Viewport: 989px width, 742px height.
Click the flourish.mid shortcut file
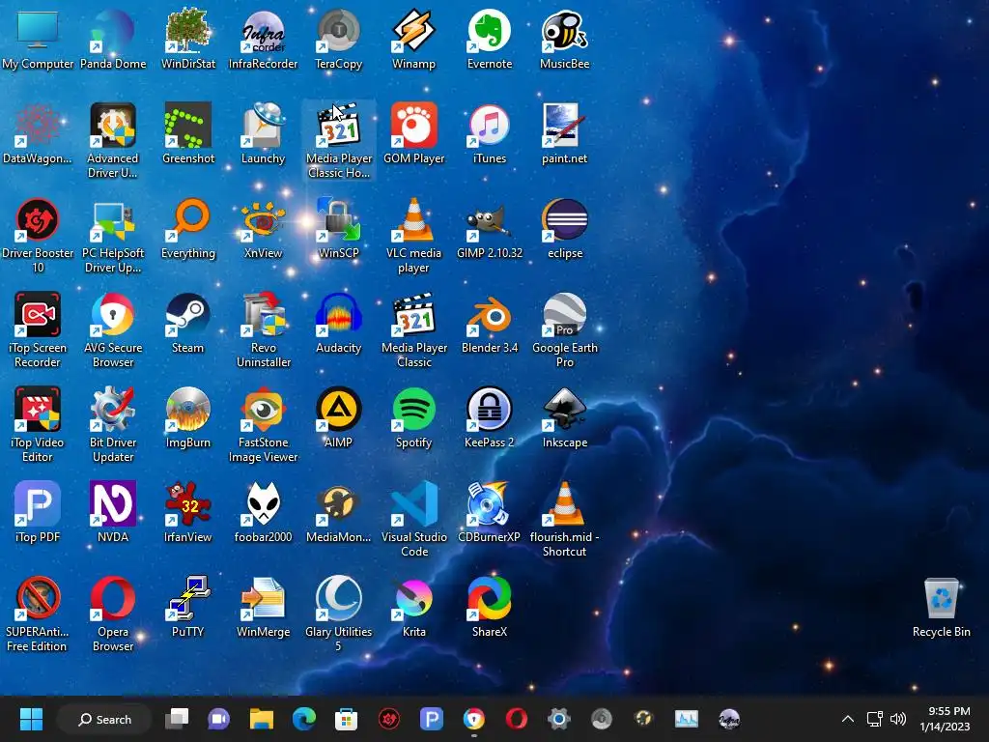click(x=564, y=503)
